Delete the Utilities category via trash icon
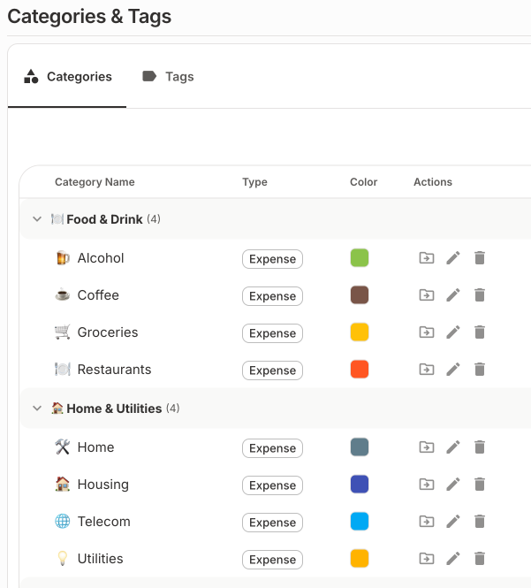531x588 pixels. pos(480,558)
